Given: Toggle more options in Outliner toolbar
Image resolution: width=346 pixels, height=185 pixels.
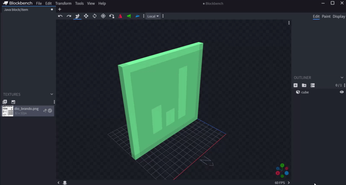Looking at the screenshot, I should click(x=313, y=85).
